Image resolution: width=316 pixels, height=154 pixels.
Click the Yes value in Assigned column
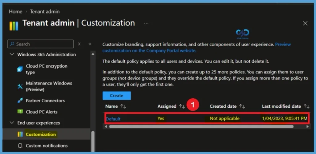[161, 118]
